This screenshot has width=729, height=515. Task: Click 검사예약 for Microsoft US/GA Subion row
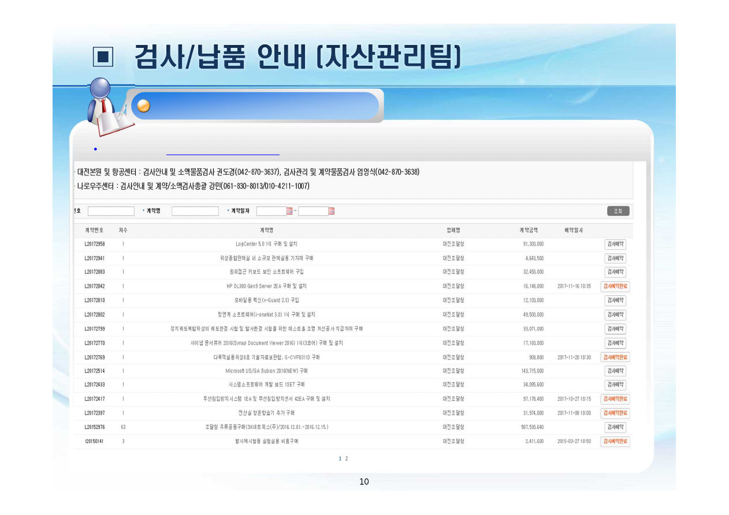pos(615,371)
